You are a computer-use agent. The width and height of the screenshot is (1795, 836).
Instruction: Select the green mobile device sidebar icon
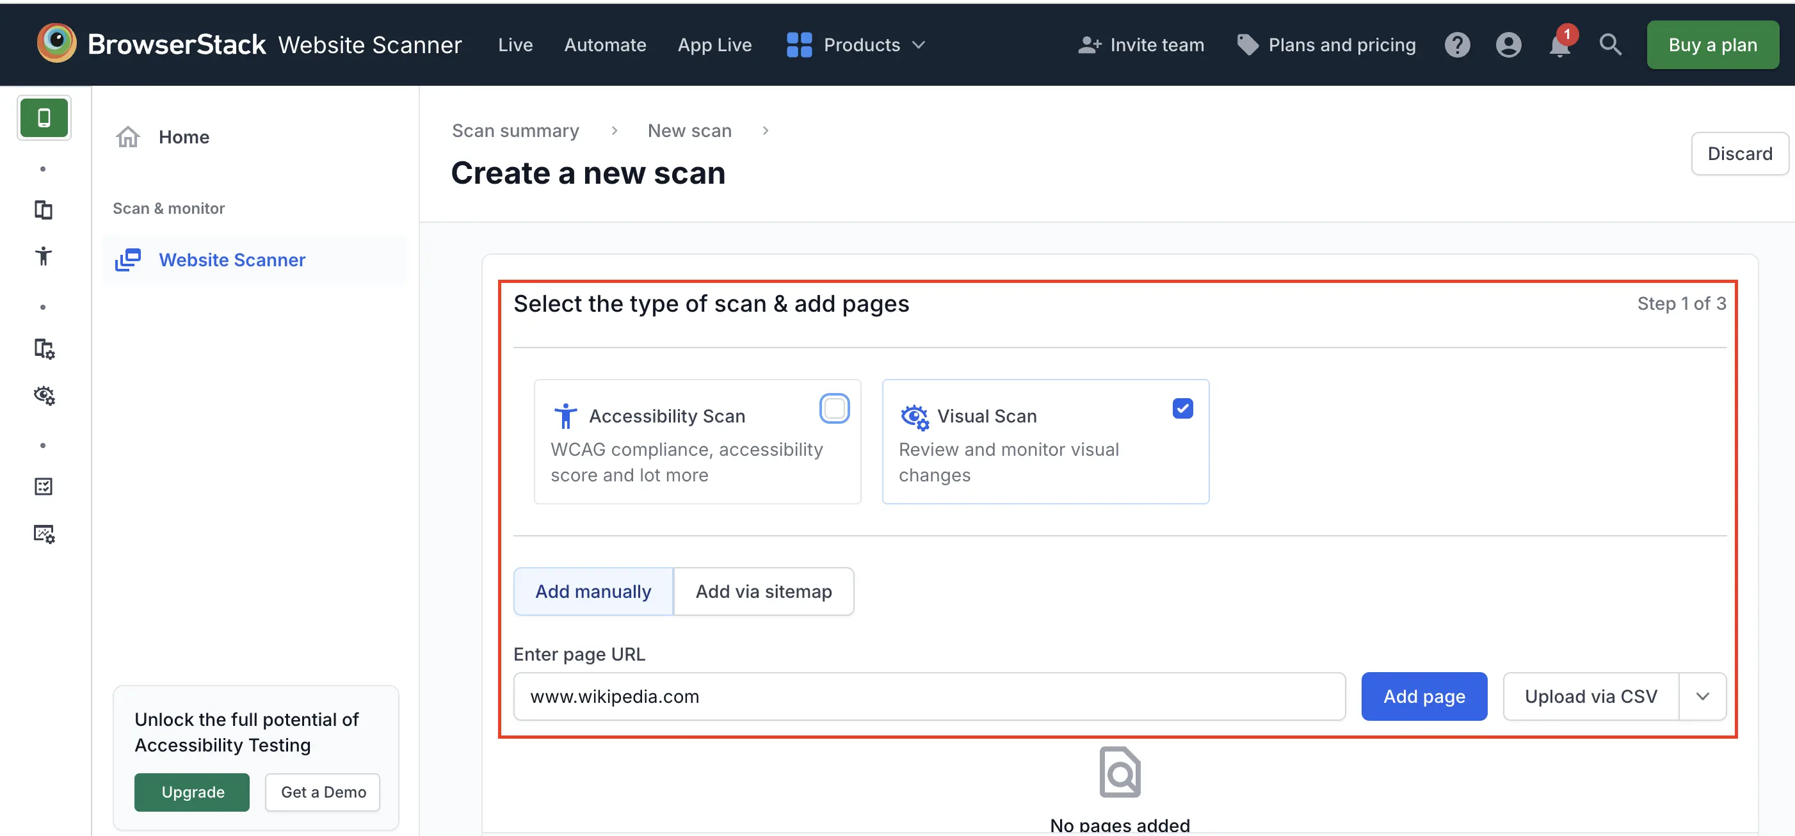point(44,118)
